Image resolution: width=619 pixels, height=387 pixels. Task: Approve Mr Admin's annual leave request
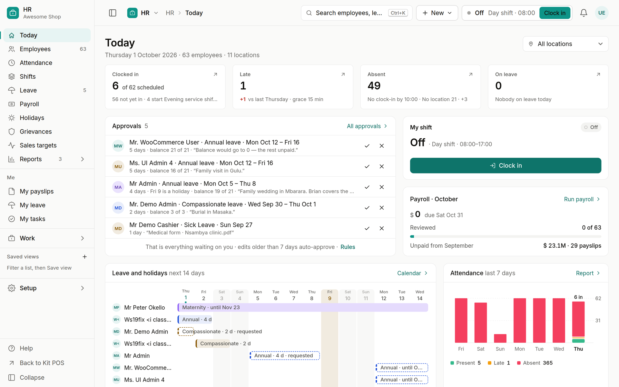click(367, 187)
